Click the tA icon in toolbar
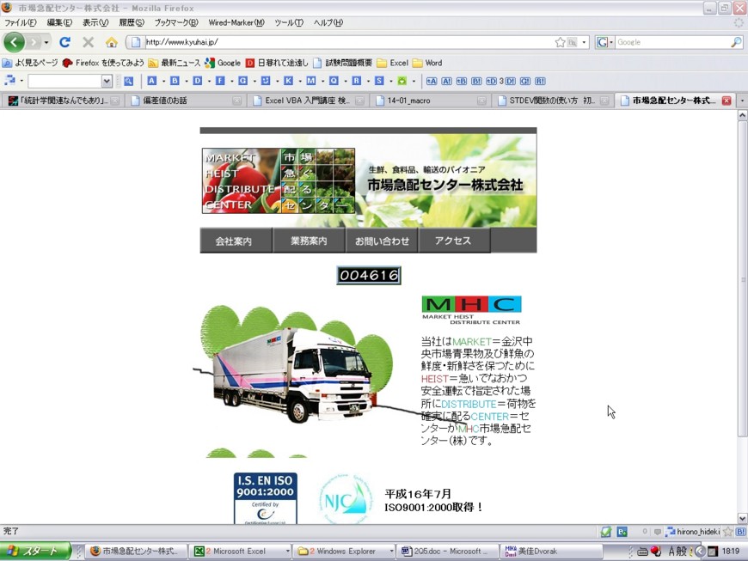 [432, 81]
